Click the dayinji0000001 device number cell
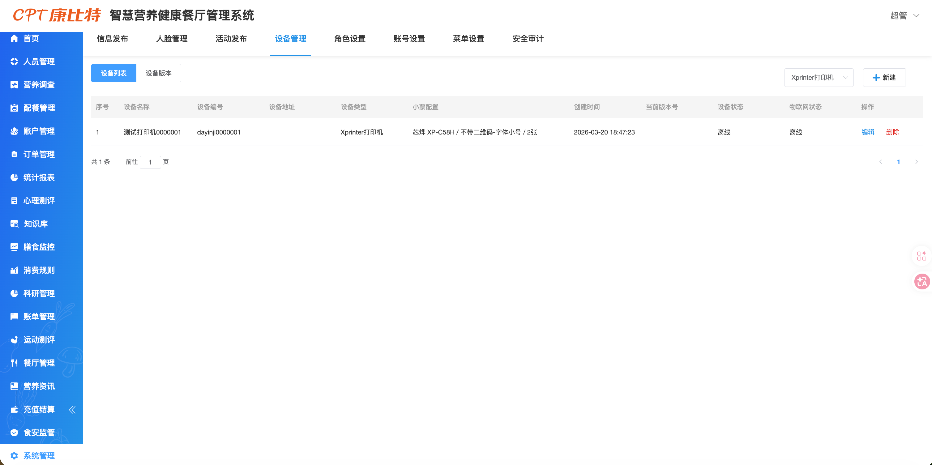Screen dimensions: 932x465 click(219, 132)
